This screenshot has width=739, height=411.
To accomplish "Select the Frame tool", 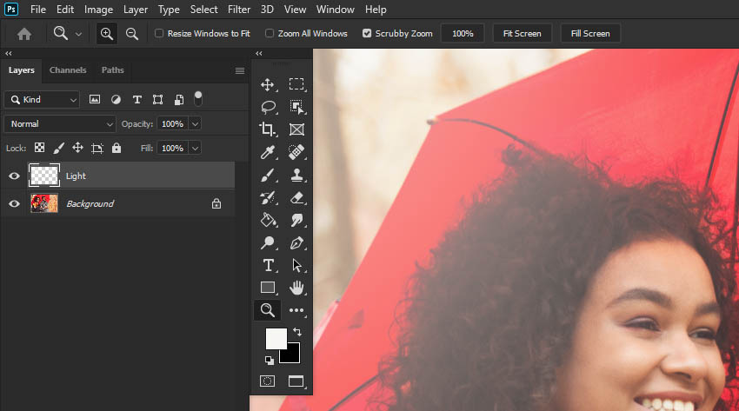I will pos(296,129).
